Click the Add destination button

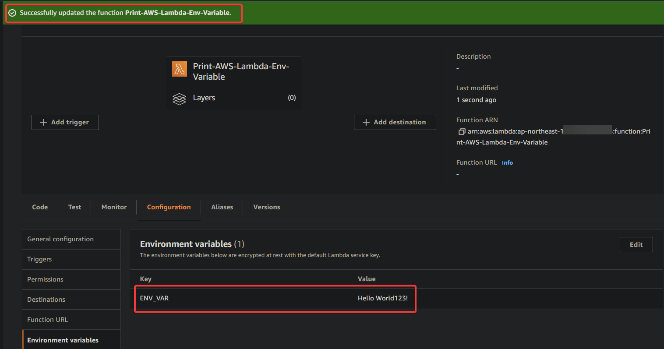point(395,122)
